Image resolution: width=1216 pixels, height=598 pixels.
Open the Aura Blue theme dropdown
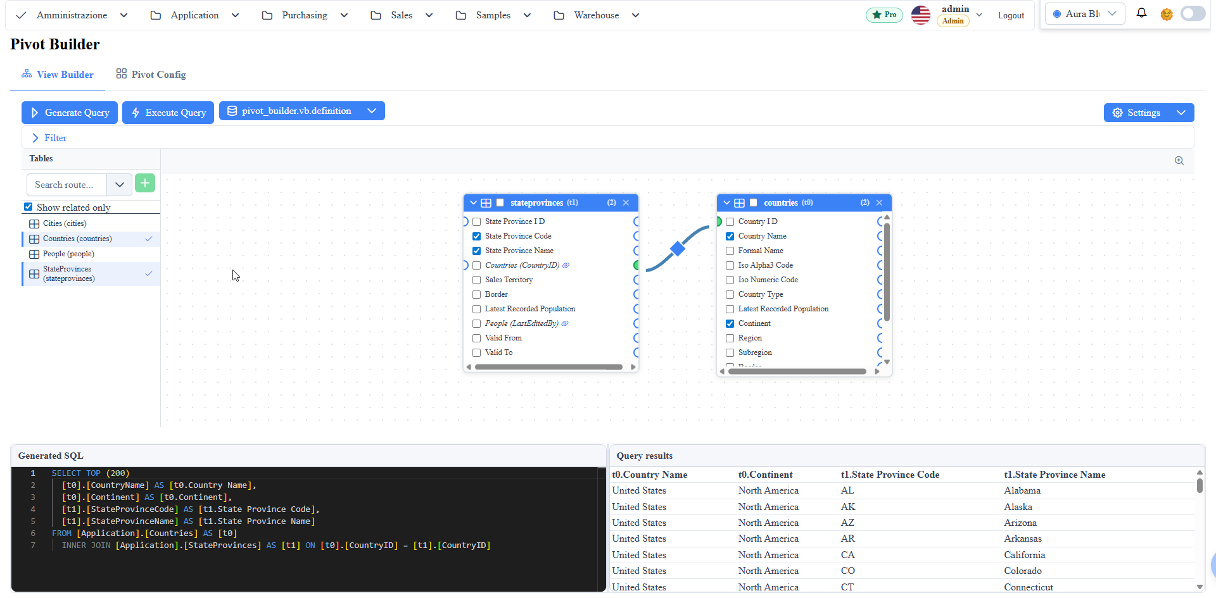tap(1085, 14)
